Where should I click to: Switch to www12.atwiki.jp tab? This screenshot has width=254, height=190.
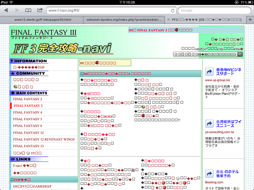(42, 19)
